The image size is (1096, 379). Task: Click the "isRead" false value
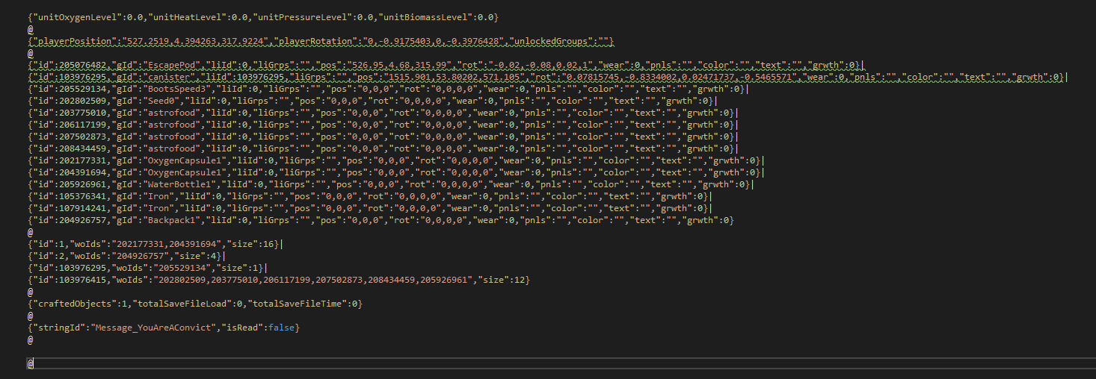(x=283, y=328)
